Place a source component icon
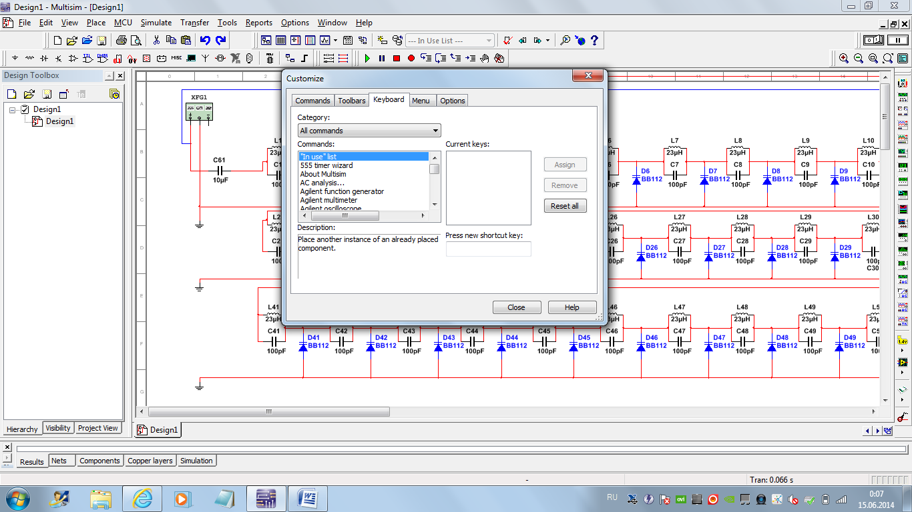912x512 pixels. tap(15, 58)
